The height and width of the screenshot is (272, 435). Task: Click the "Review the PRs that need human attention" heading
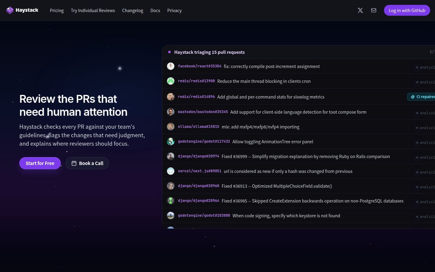click(x=73, y=105)
